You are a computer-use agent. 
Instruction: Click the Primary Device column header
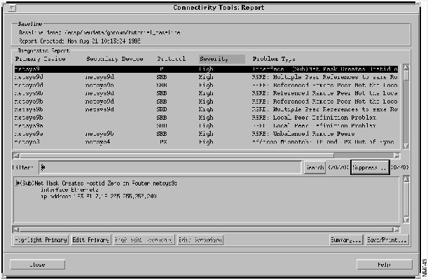[x=39, y=59]
